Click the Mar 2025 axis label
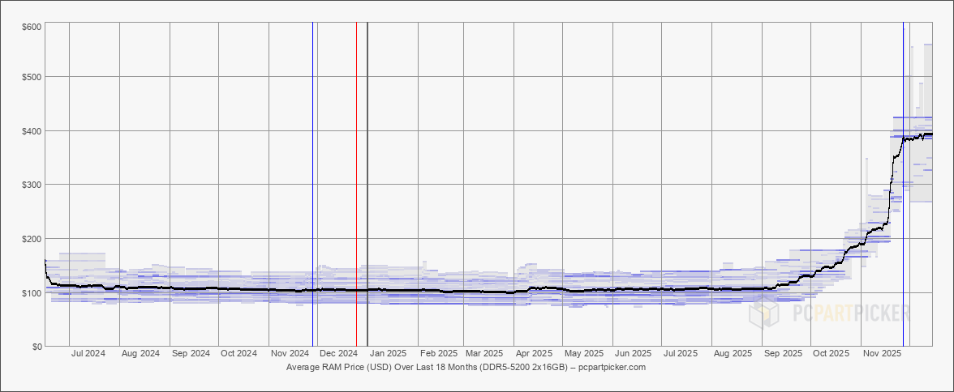954x392 pixels. coord(484,353)
